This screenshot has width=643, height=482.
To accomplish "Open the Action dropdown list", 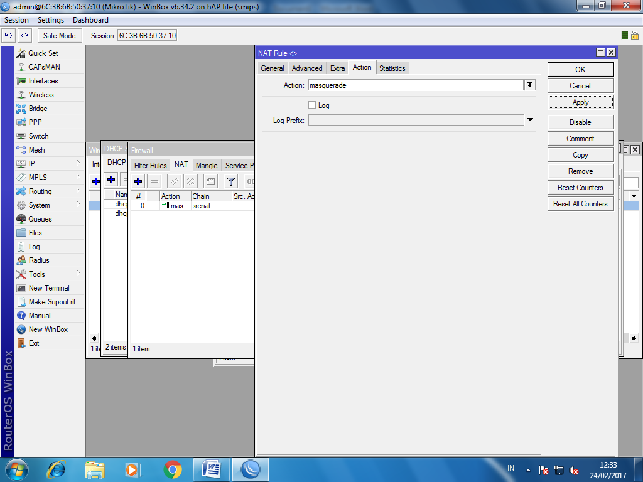I will [x=530, y=85].
